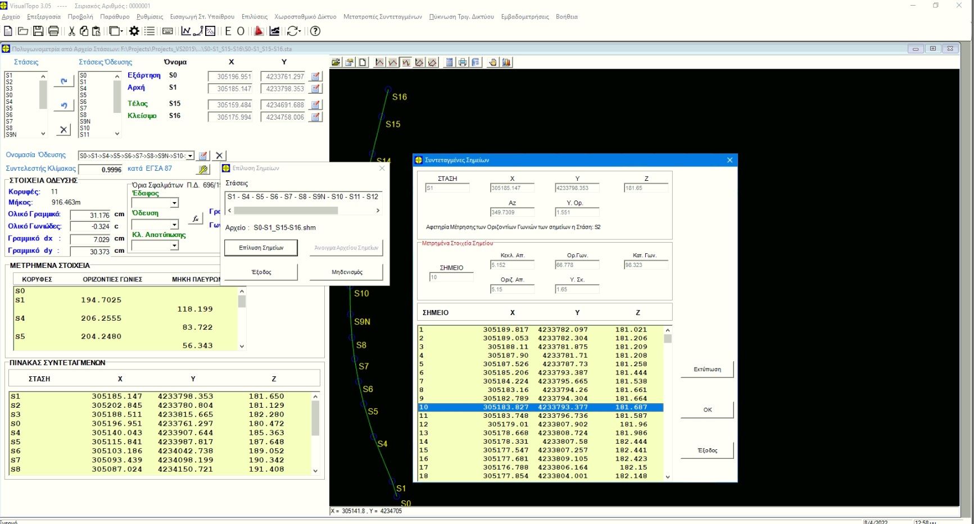Click the Εκτύπωση button in coordinates dialog
Screen dimensions: 974x524
click(x=706, y=370)
